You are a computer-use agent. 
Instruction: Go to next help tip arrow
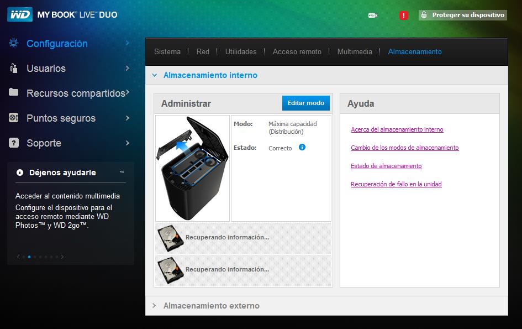click(62, 257)
